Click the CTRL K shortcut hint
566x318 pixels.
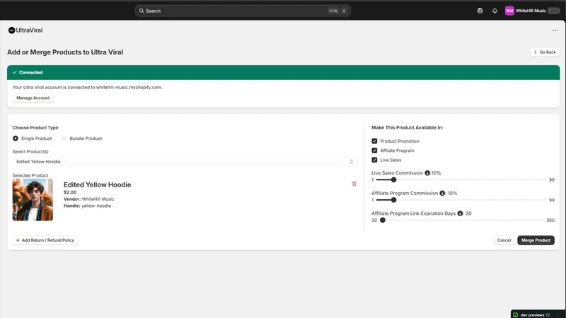coord(338,11)
